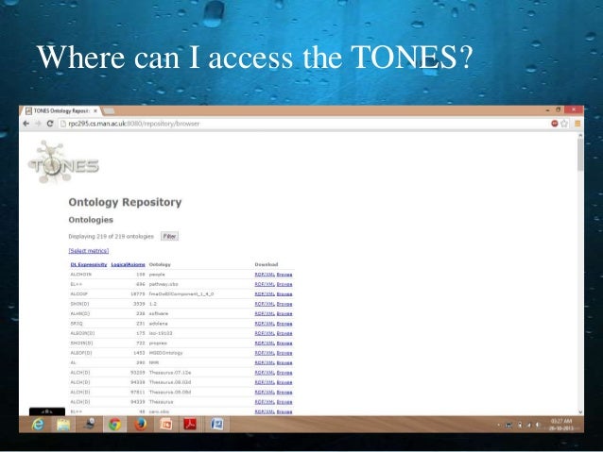603x452 pixels.
Task: Click the 'Displaying 219 of 219 ontologies' text
Action: pyautogui.click(x=112, y=237)
